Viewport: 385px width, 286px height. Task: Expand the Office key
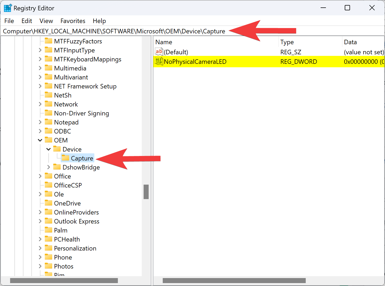40,176
